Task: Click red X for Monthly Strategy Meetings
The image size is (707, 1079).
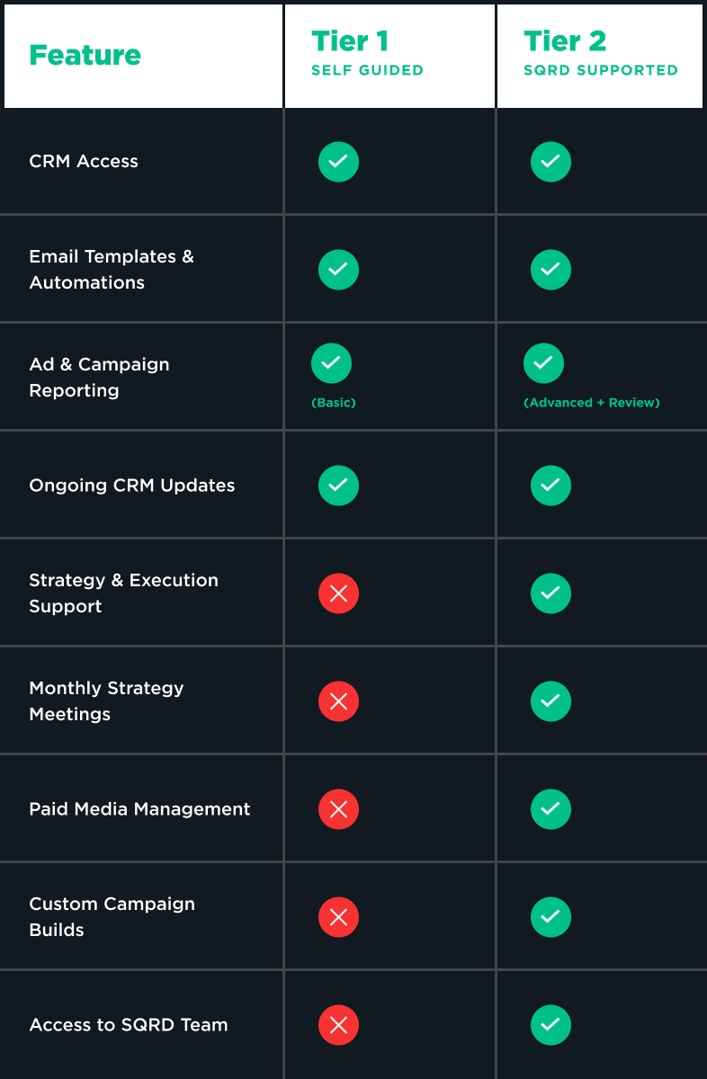Action: 338,701
